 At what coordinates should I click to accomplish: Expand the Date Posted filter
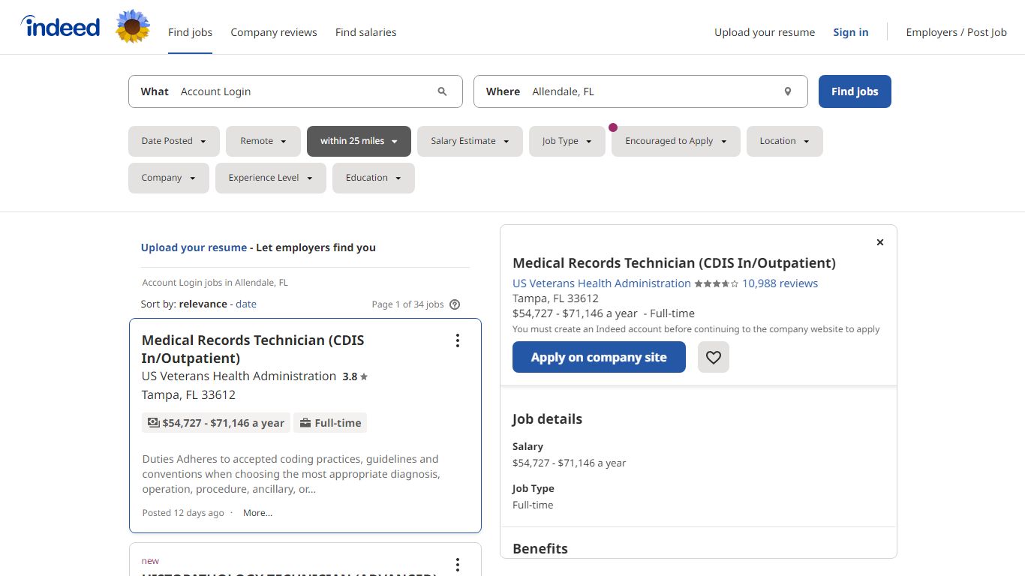point(173,141)
